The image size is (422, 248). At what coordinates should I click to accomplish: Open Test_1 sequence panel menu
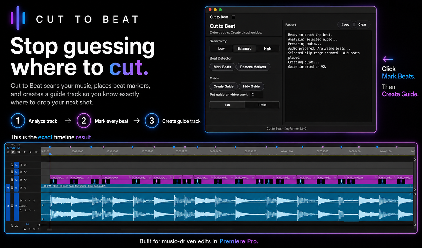(19, 144)
